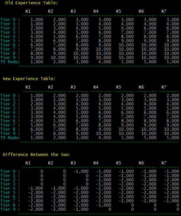Click New table T9 Redo R7 value 5,000
181x216 pixels.
coord(173,138)
